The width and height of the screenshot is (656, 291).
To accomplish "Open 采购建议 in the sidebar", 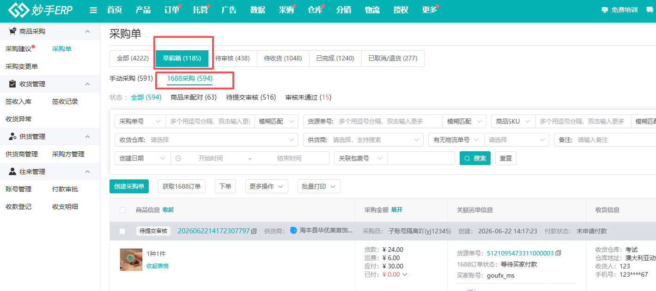I will coord(18,49).
